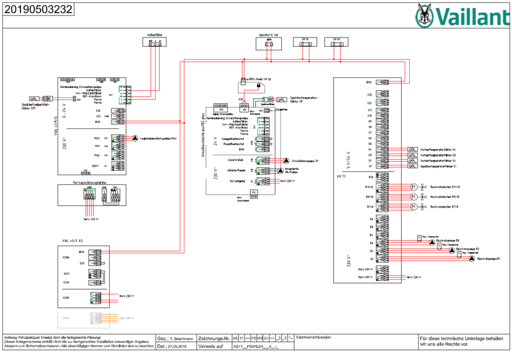Click the motor symbol of Heizkreismischer R11/12
This screenshot has width=512, height=353.
[x=413, y=187]
